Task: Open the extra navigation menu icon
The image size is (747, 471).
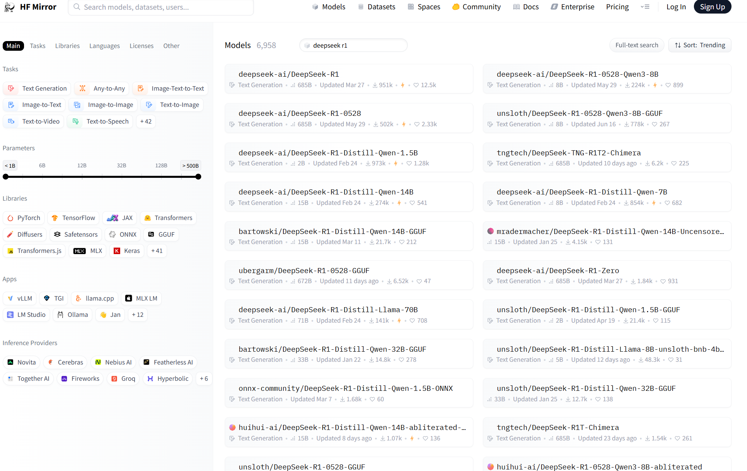Action: point(645,7)
